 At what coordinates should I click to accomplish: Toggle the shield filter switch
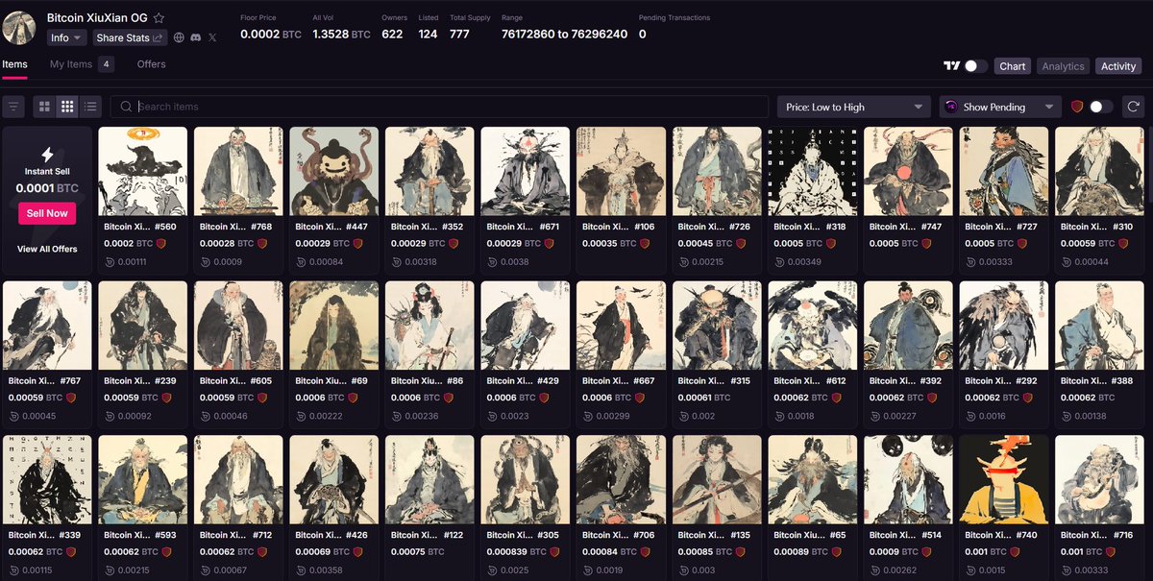coord(1101,107)
